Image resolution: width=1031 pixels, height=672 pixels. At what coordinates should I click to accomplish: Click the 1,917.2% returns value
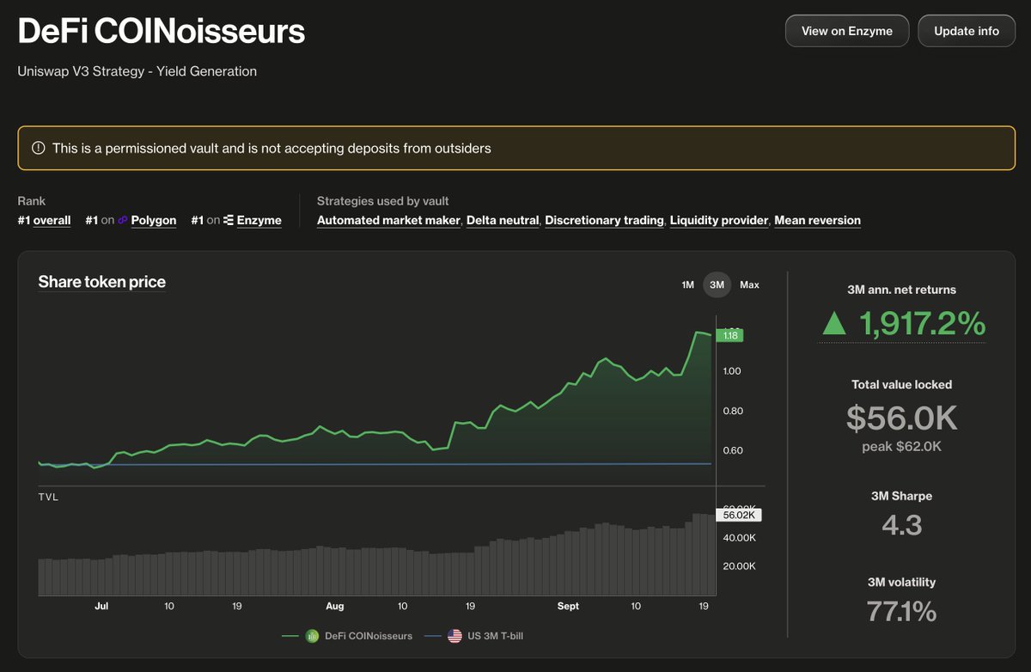pyautogui.click(x=922, y=323)
